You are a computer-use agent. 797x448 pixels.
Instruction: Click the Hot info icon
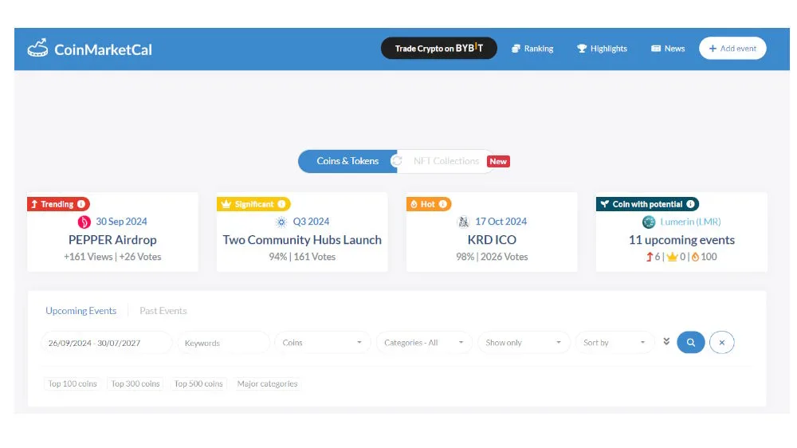(442, 204)
